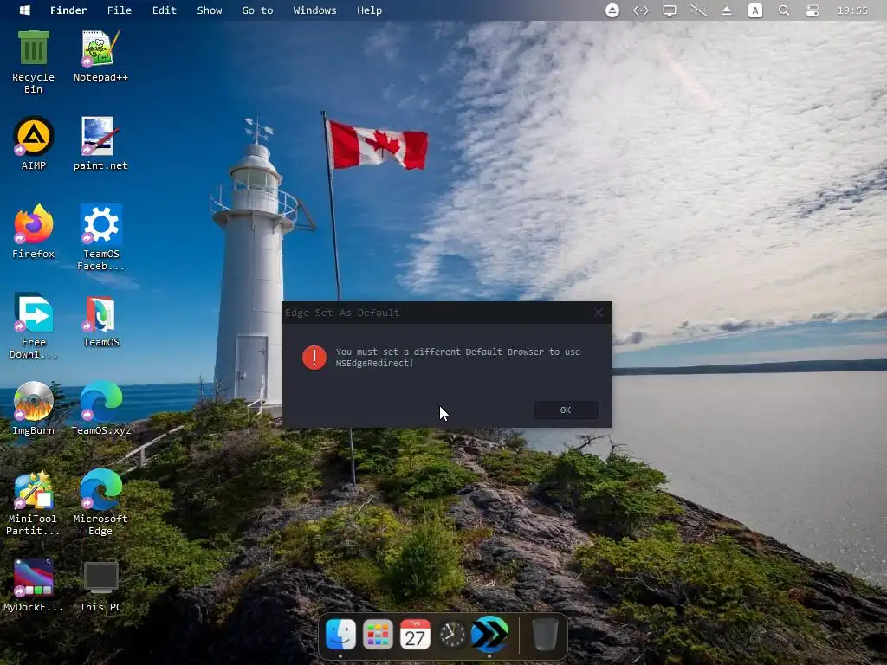
Task: Open the Finder menu
Action: 68,10
